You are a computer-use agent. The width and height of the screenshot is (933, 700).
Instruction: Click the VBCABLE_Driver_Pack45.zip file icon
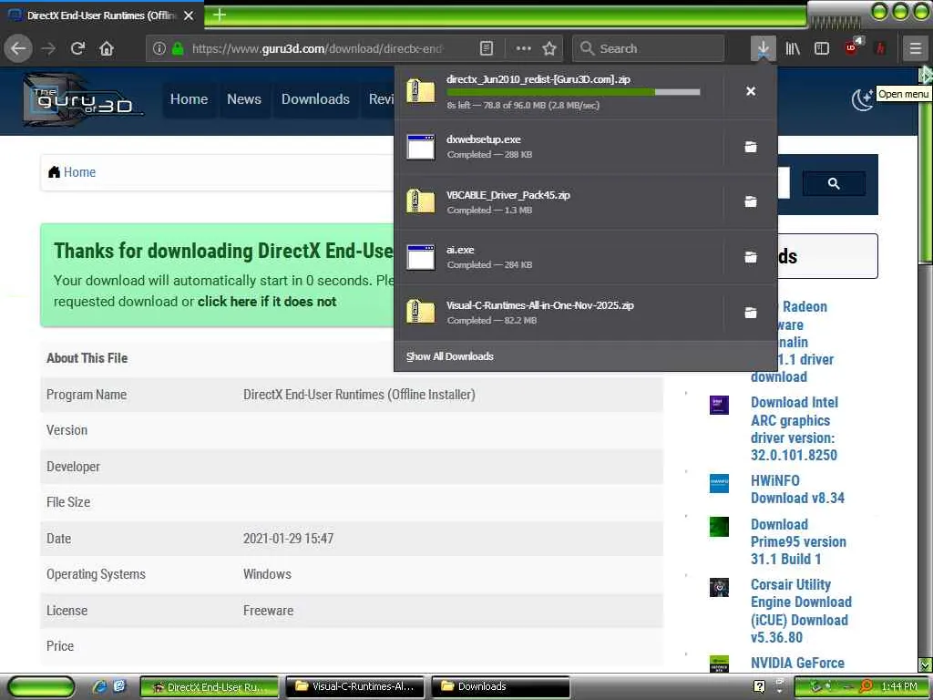pos(421,201)
